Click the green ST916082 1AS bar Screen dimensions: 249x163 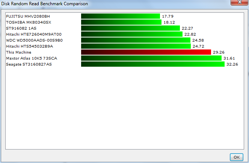click(x=131, y=28)
